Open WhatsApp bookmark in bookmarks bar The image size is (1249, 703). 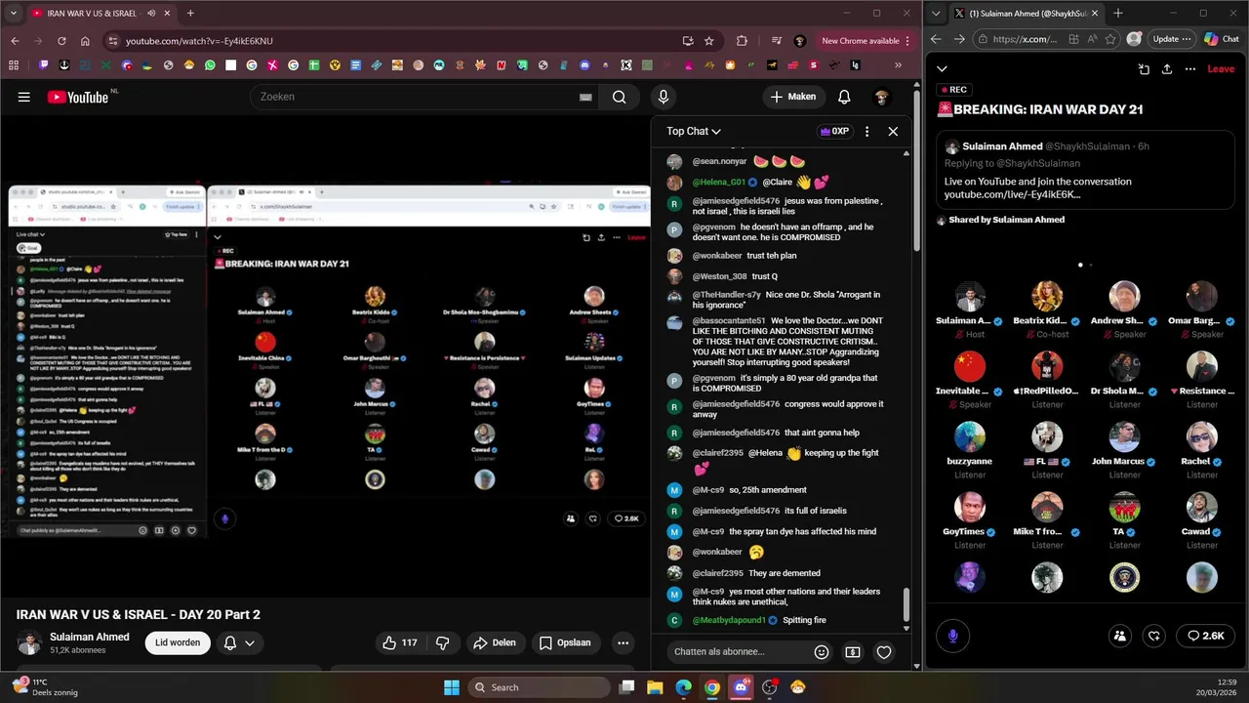click(210, 65)
